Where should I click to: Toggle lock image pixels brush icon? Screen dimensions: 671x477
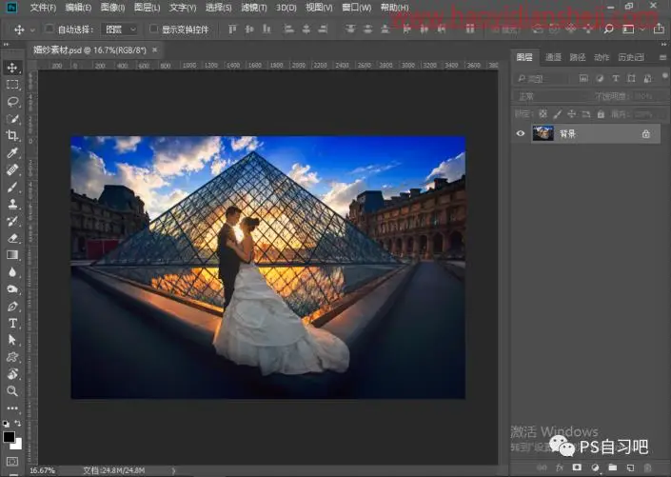pyautogui.click(x=557, y=114)
